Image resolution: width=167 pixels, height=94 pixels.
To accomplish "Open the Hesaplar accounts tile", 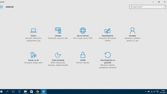I will point(132,35).
